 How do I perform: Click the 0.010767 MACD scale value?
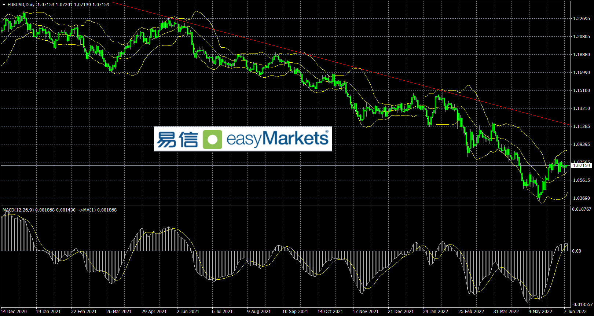[x=582, y=209]
